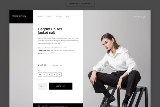The width and height of the screenshot is (160, 107).
Task: Open the Our story page
Action: (59, 17)
